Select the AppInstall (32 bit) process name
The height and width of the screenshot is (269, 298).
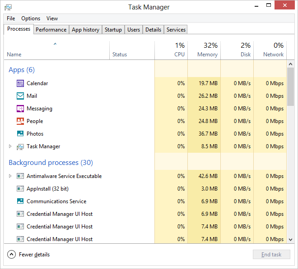[47, 189]
